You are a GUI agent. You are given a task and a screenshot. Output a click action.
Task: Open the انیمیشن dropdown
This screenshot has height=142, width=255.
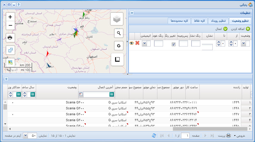click(144, 43)
